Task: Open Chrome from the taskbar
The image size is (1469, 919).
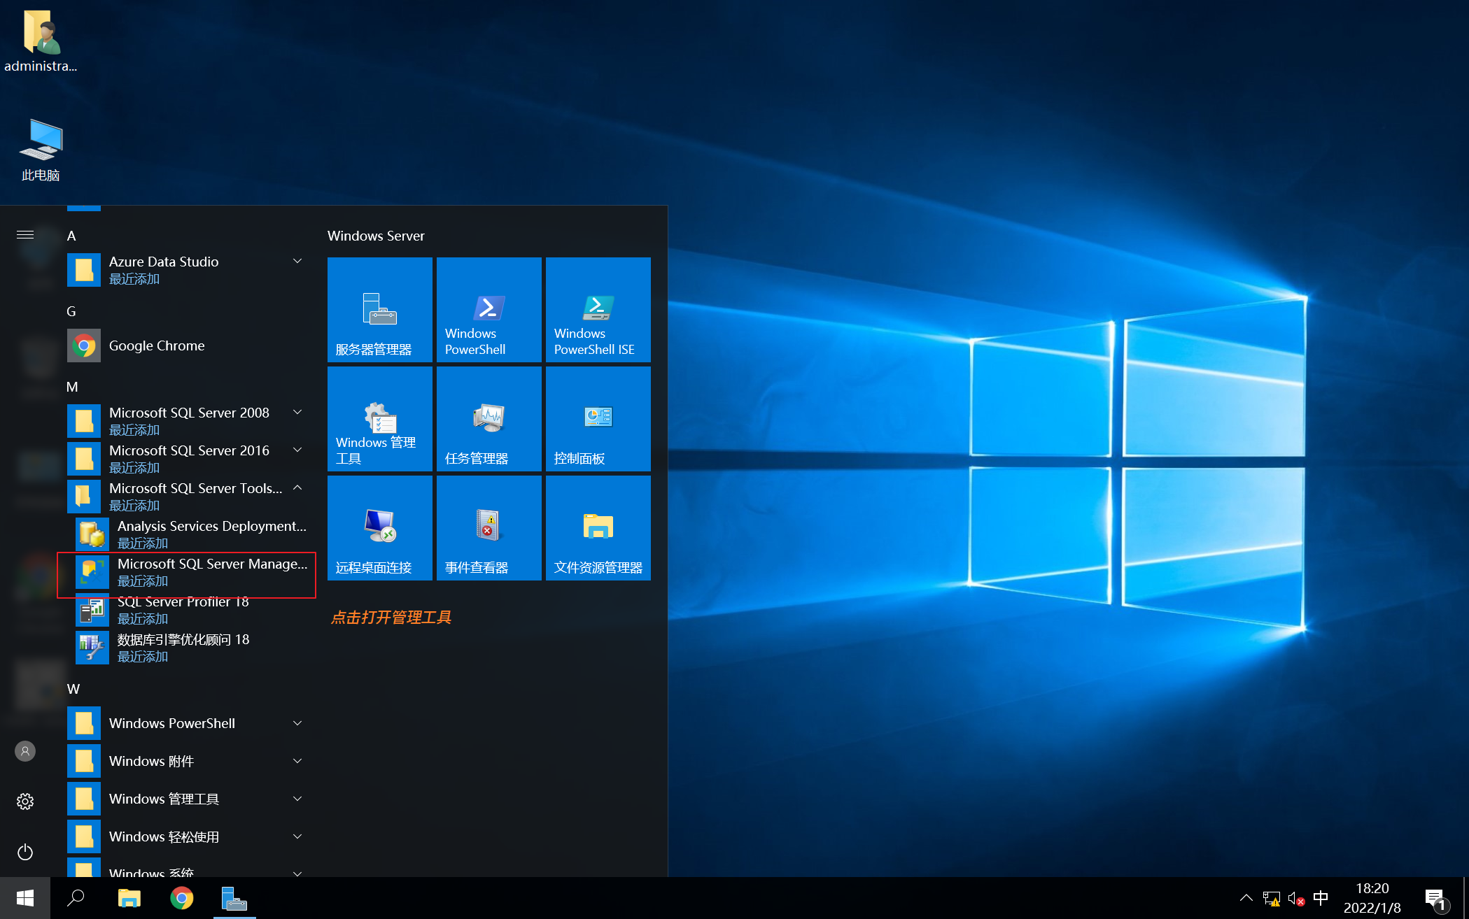Action: pyautogui.click(x=182, y=898)
